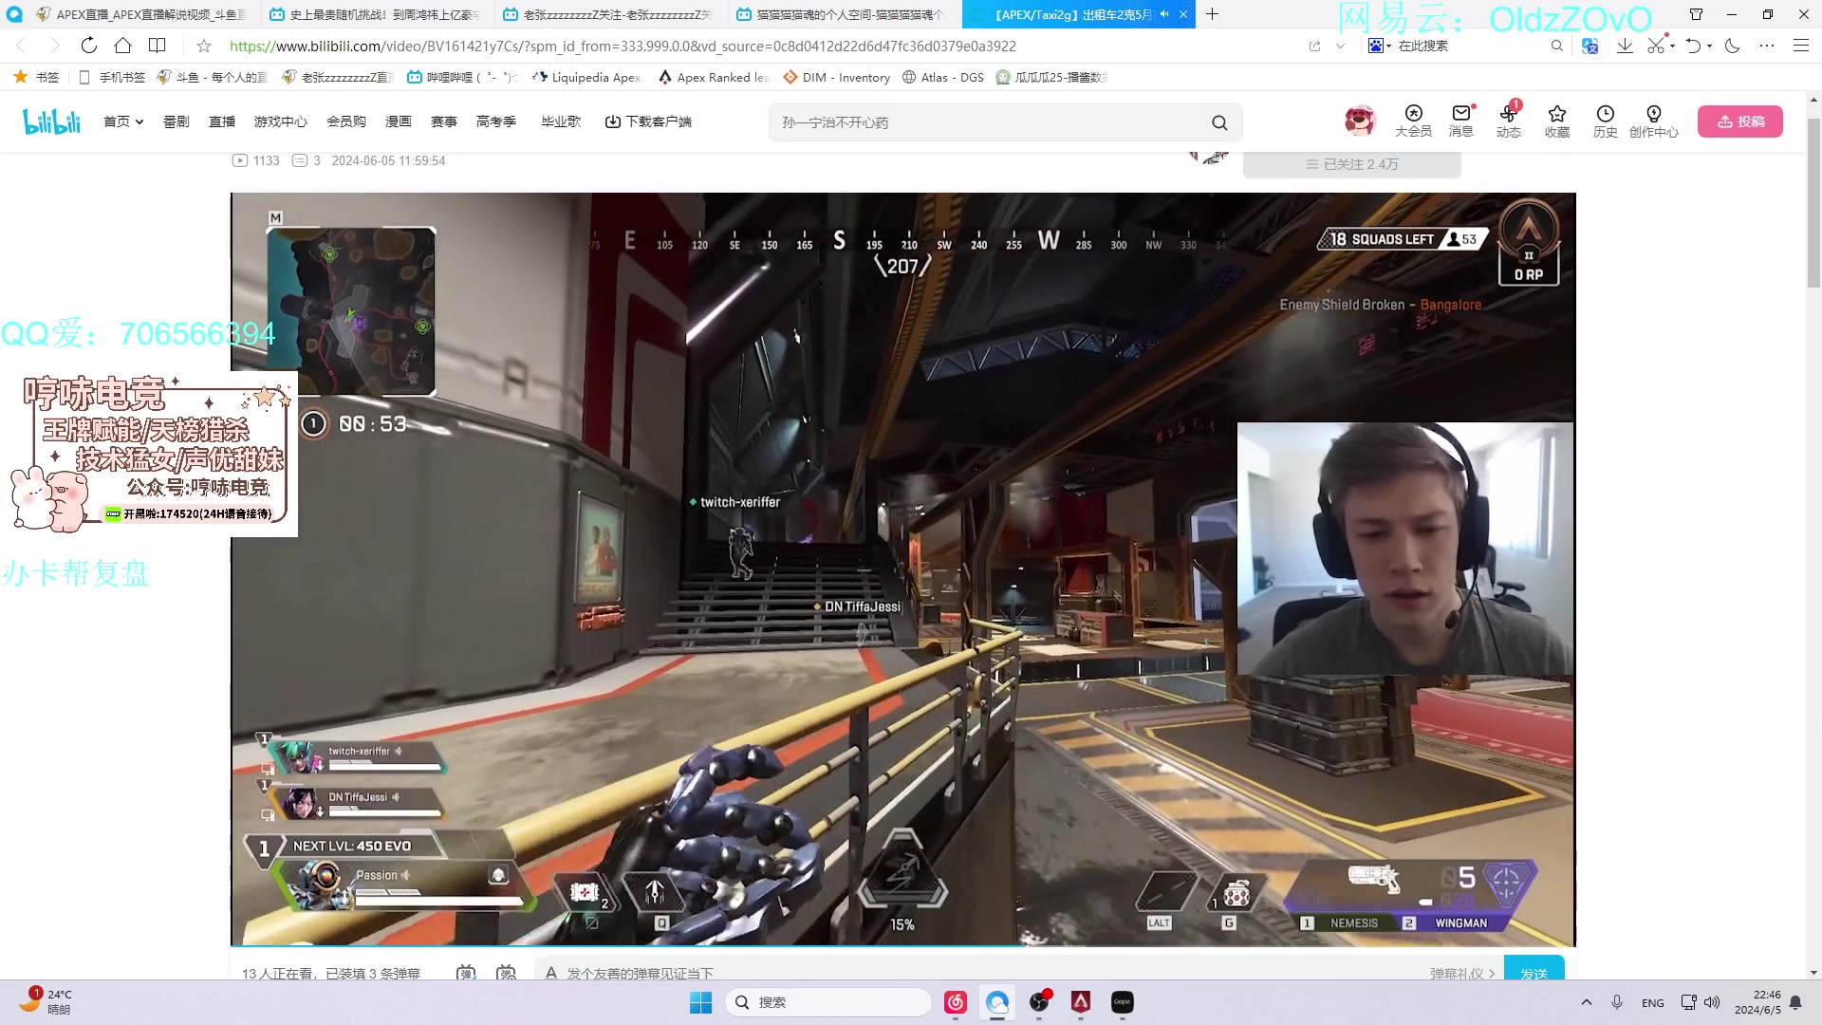Open a new browser tab
The height and width of the screenshot is (1025, 1822).
(1212, 14)
